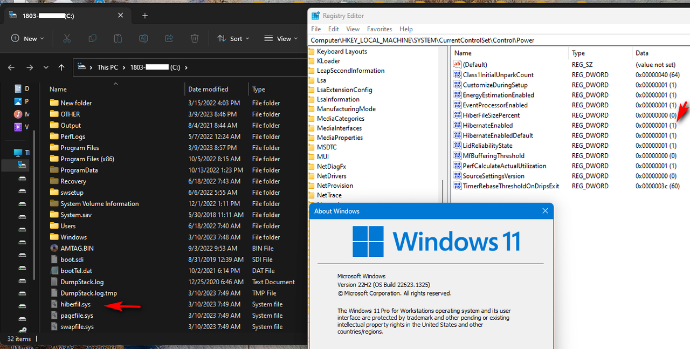Select the boot.sdi file
Screen dimensions: 690x349
pyautogui.click(x=72, y=259)
